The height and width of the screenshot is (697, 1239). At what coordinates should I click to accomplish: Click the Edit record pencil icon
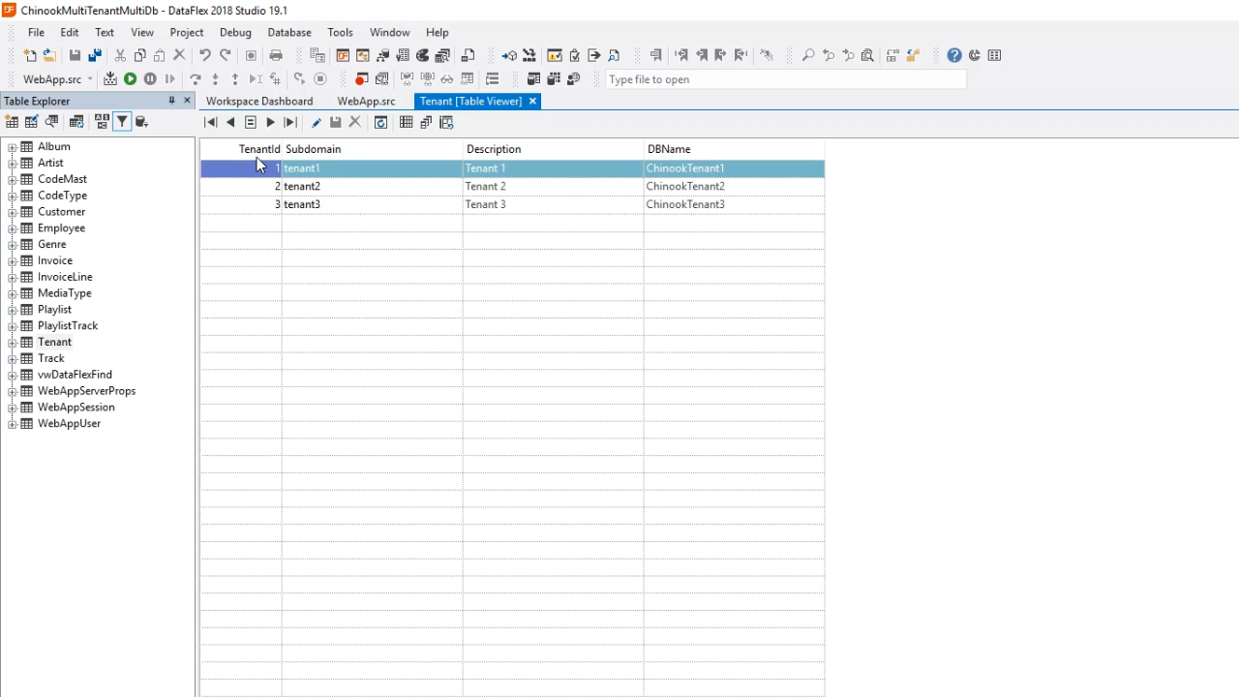pos(317,123)
